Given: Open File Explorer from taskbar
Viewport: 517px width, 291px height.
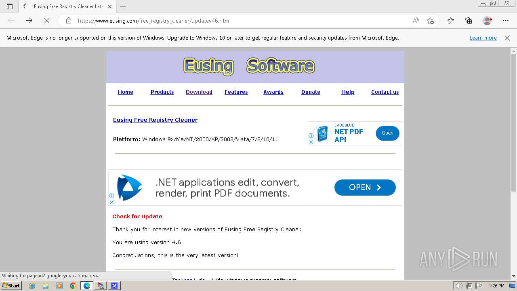Looking at the screenshot, I should click(x=46, y=286).
